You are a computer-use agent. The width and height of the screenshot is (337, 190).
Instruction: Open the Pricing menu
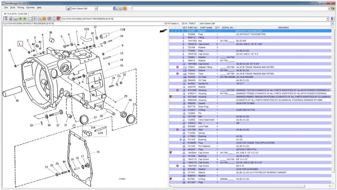point(21,7)
